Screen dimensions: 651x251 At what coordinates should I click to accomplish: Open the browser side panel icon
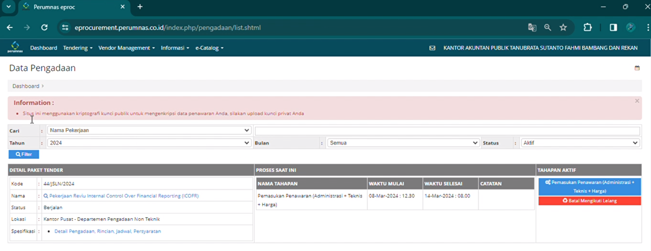(x=613, y=27)
